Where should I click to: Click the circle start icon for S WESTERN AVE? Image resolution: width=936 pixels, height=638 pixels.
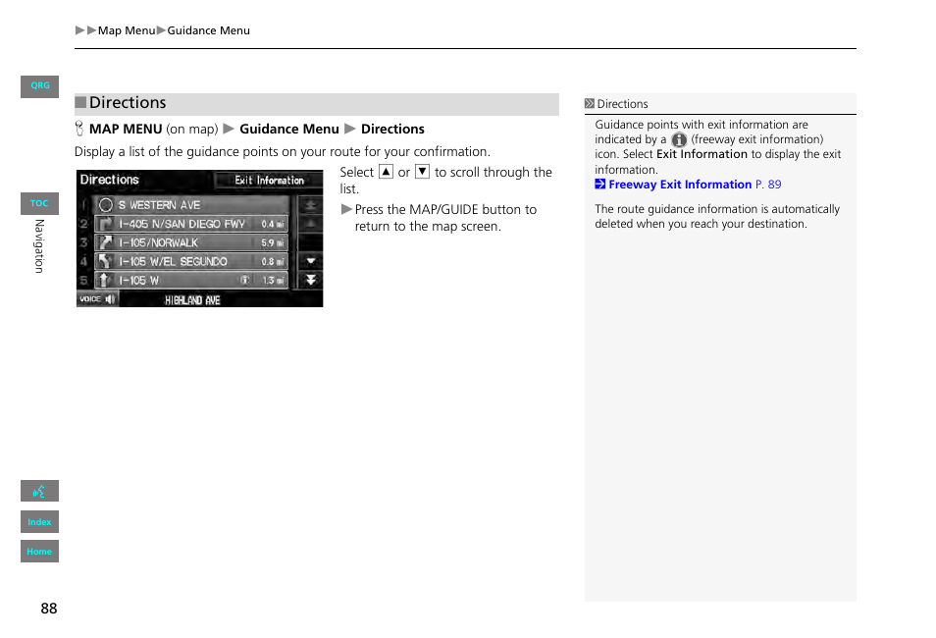click(106, 205)
